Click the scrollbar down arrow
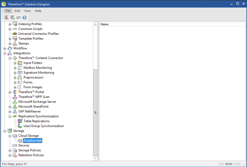 (95, 158)
